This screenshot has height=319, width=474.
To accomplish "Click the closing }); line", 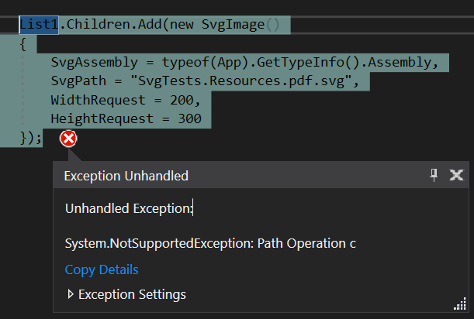I will [30, 138].
